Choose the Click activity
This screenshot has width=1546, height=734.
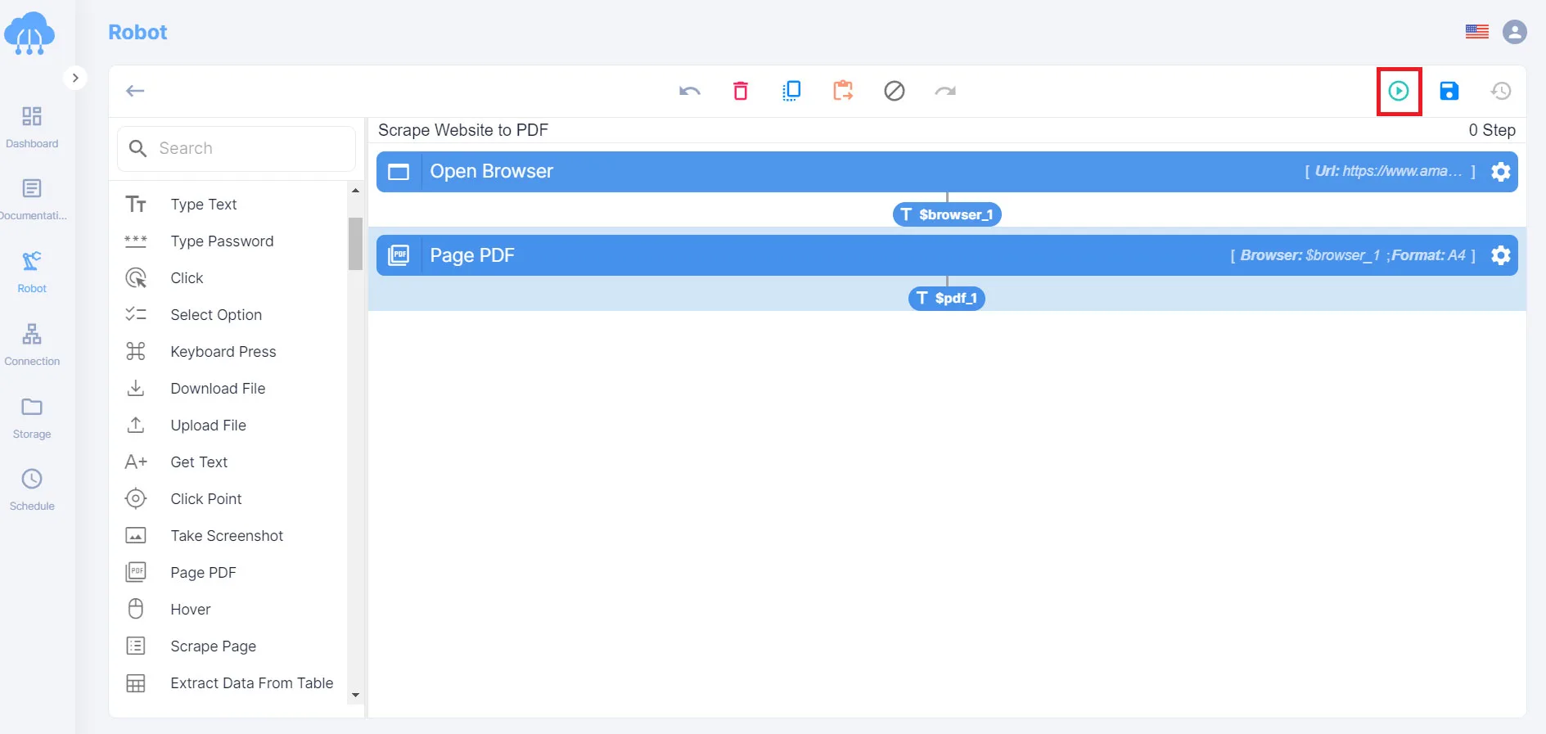click(228, 278)
